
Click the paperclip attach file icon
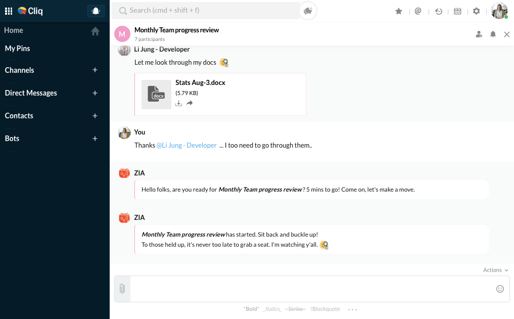pos(122,289)
